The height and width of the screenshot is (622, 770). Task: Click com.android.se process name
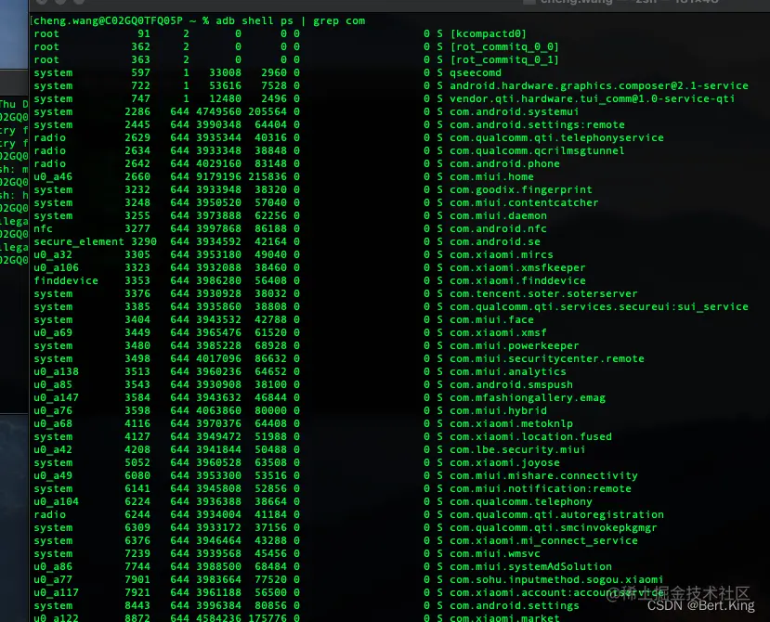click(x=494, y=242)
